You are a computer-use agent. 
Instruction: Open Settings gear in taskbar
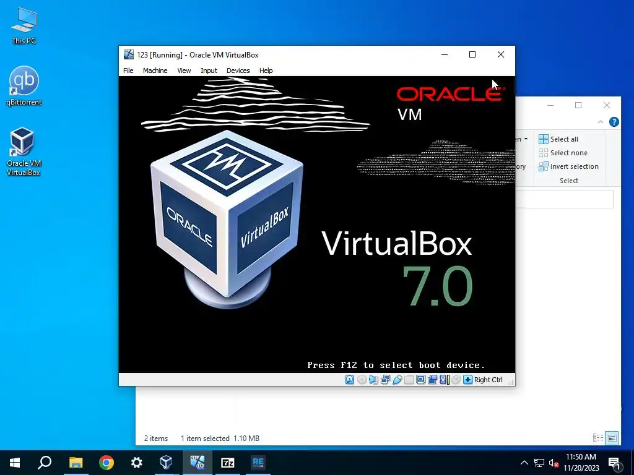pos(137,463)
